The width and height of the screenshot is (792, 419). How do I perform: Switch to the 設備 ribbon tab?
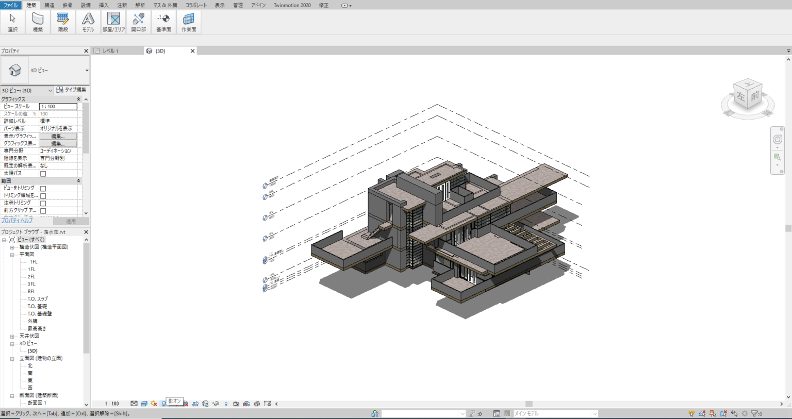[86, 5]
